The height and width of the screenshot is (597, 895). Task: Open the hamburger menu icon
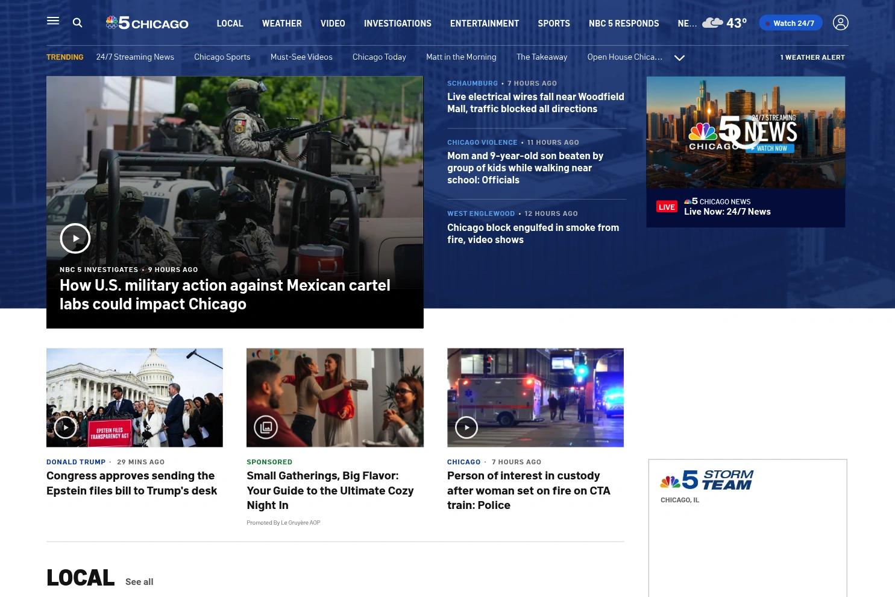pos(53,21)
